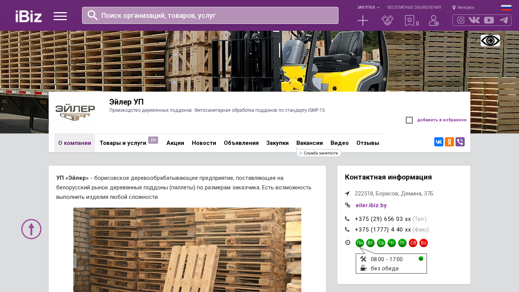Screen dimensions: 519x292
Task: Open the Отзывы reviews tab
Action: tap(368, 143)
